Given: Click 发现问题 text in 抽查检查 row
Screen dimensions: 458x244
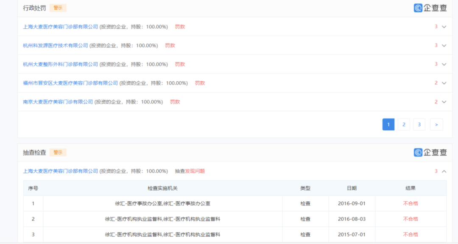Looking at the screenshot, I should click(195, 171).
